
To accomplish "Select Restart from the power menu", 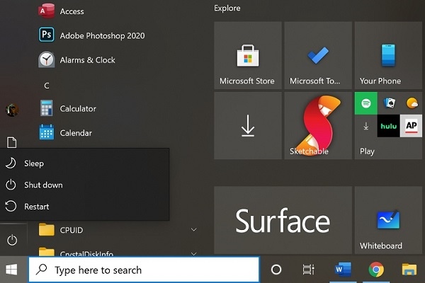I will [x=36, y=207].
